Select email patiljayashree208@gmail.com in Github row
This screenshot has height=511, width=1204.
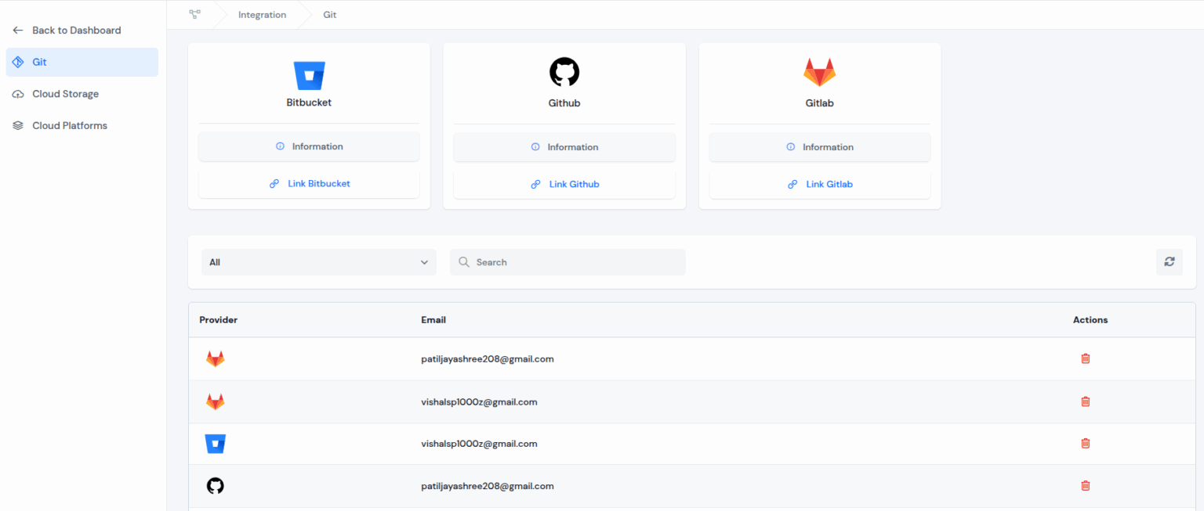pyautogui.click(x=488, y=486)
